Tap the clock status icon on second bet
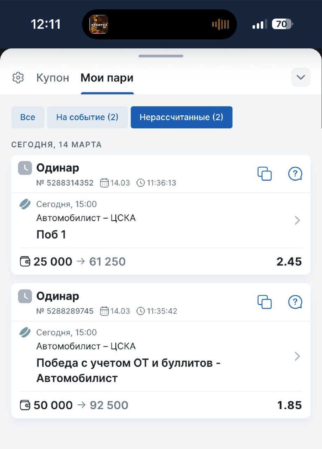 [x=25, y=296]
